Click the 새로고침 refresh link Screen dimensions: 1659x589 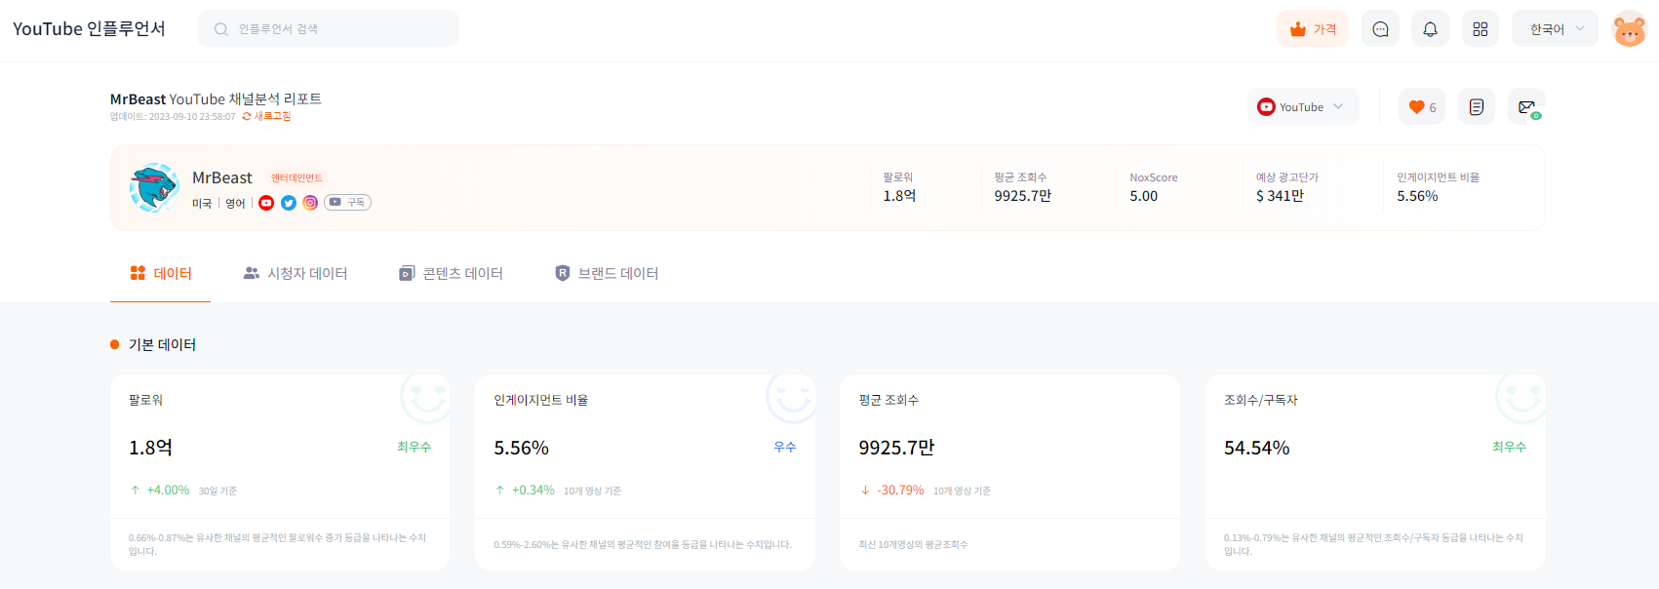point(266,116)
